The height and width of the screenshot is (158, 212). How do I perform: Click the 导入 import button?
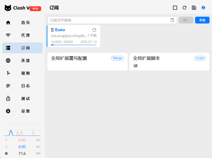(186, 20)
